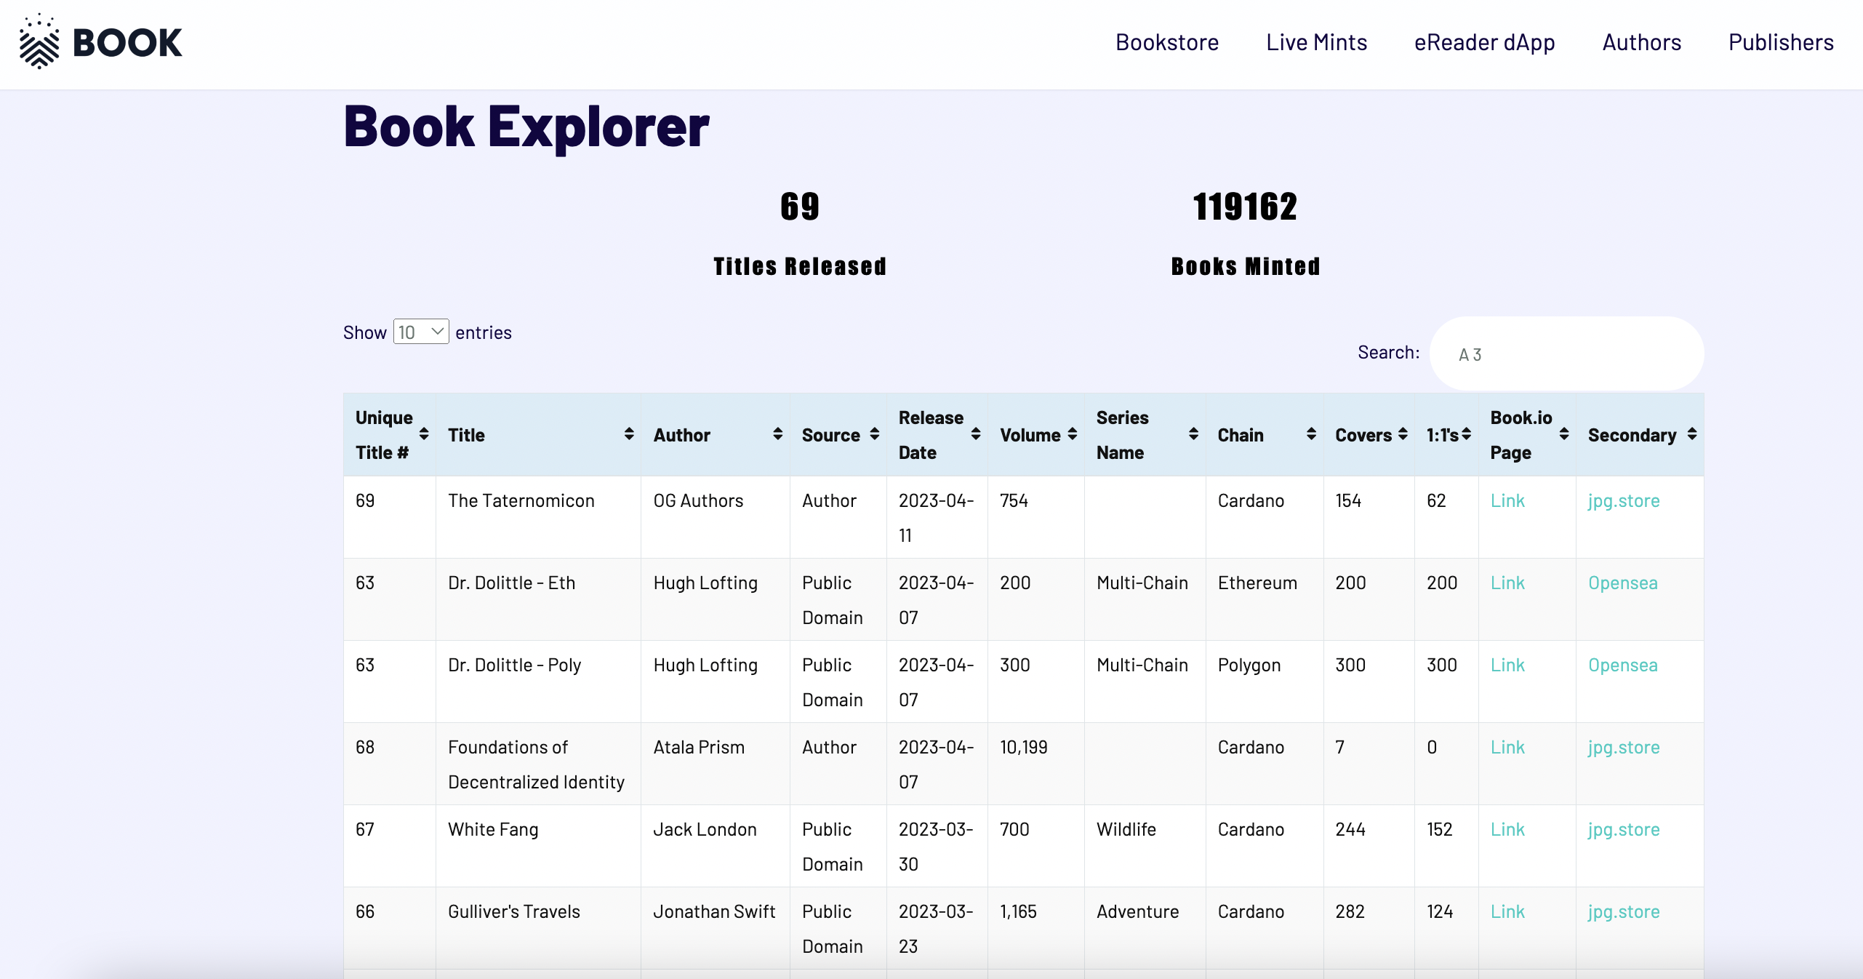Image resolution: width=1863 pixels, height=979 pixels.
Task: Click Volume column sort arrows
Action: coord(1073,434)
